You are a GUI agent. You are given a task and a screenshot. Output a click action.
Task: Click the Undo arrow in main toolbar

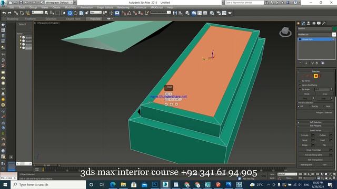tap(4, 13)
